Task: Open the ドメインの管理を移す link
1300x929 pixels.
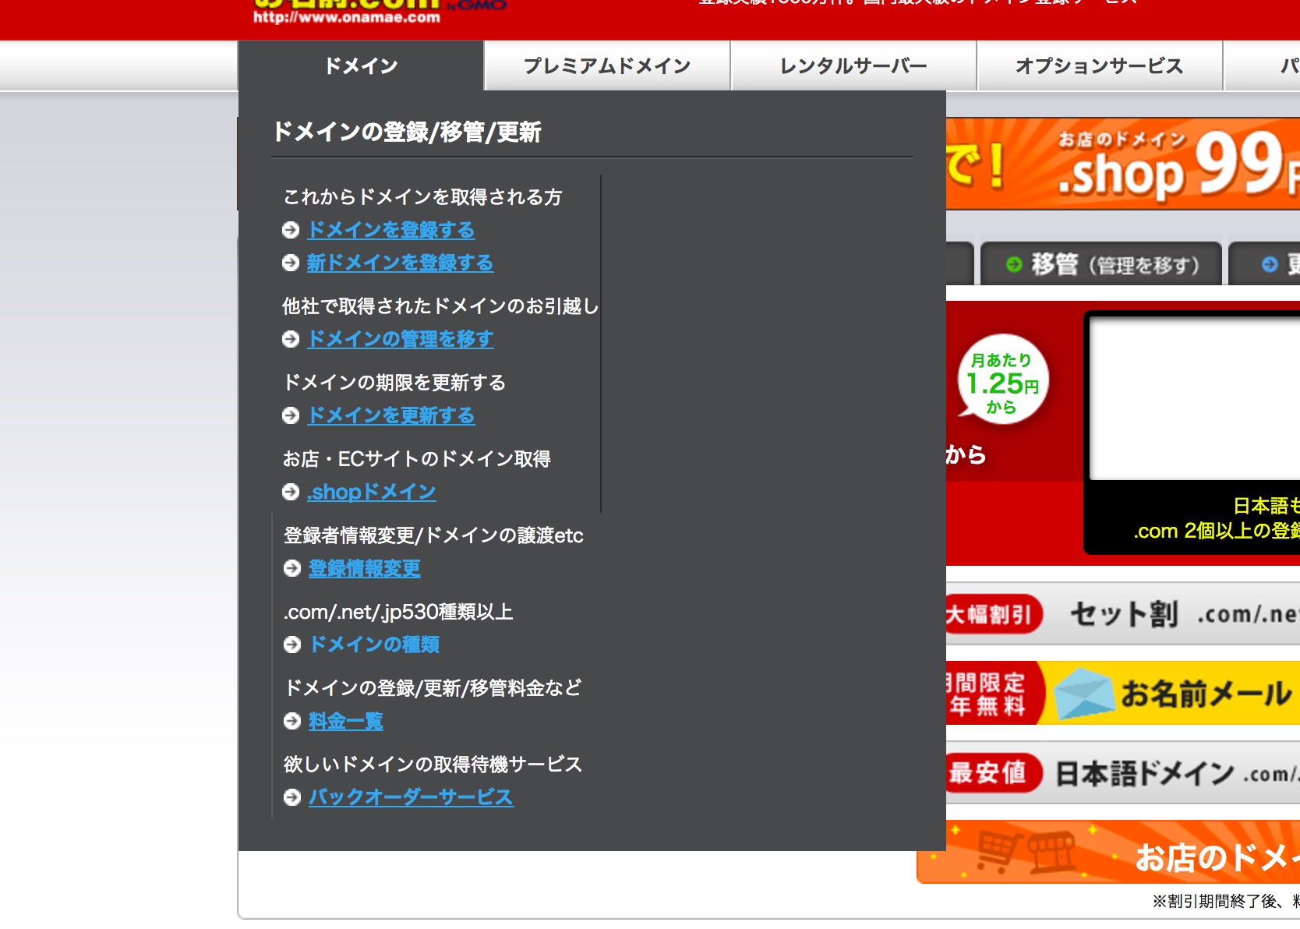Action: 401,339
